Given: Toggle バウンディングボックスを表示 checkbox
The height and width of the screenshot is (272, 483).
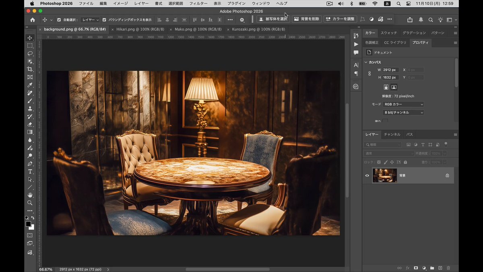Looking at the screenshot, I should click(104, 20).
